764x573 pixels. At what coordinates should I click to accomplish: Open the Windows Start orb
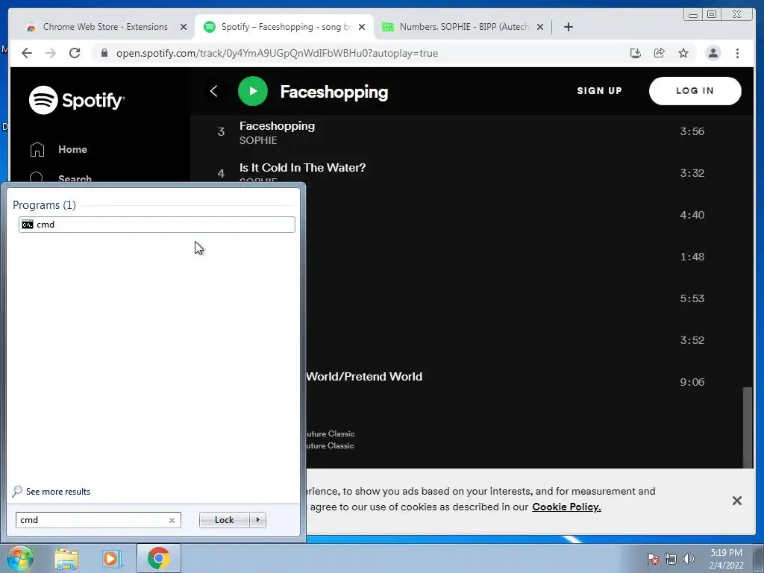click(x=19, y=558)
